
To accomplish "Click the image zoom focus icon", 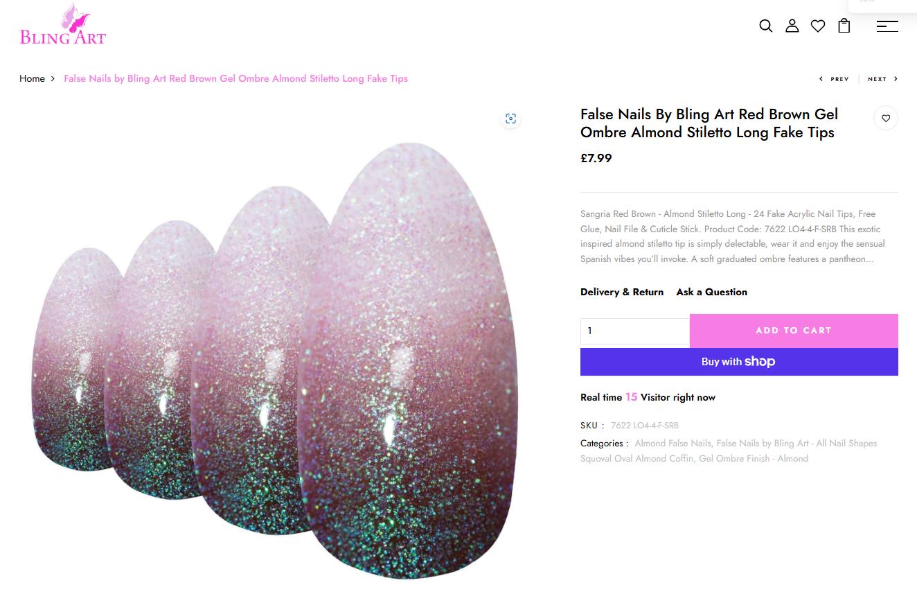I will (x=510, y=119).
